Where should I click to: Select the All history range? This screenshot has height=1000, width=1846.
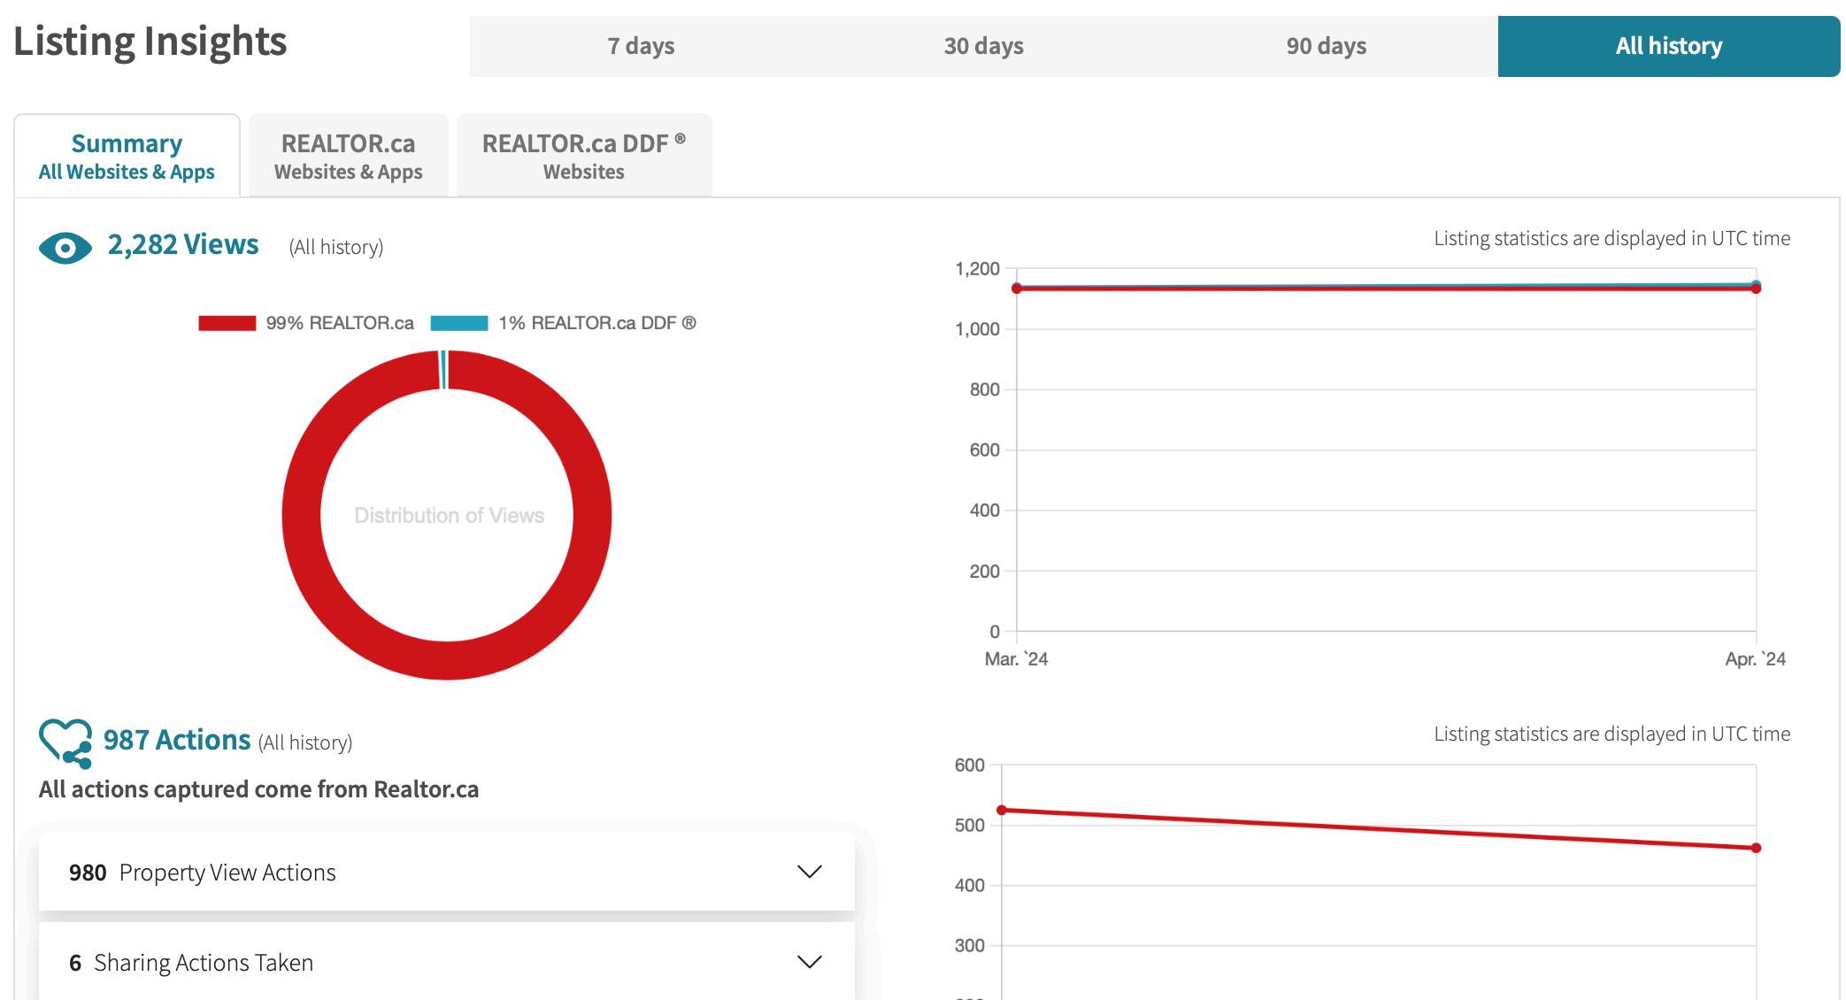(x=1668, y=46)
